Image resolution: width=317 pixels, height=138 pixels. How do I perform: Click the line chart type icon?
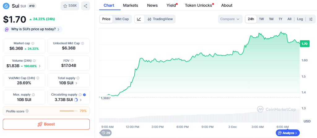coord(139,19)
